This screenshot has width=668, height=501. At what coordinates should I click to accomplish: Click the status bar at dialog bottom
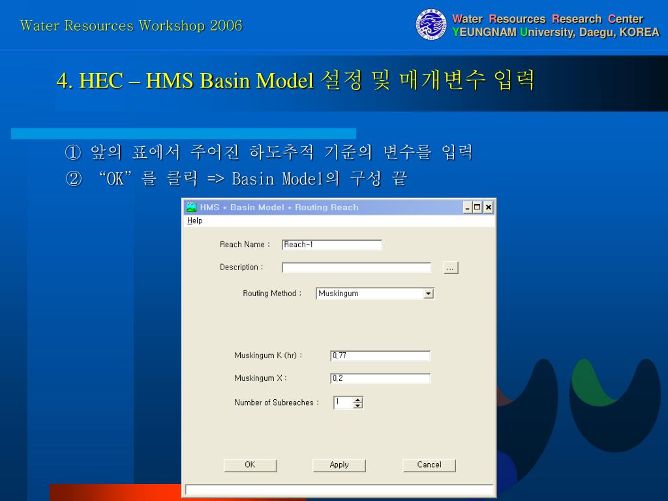339,489
